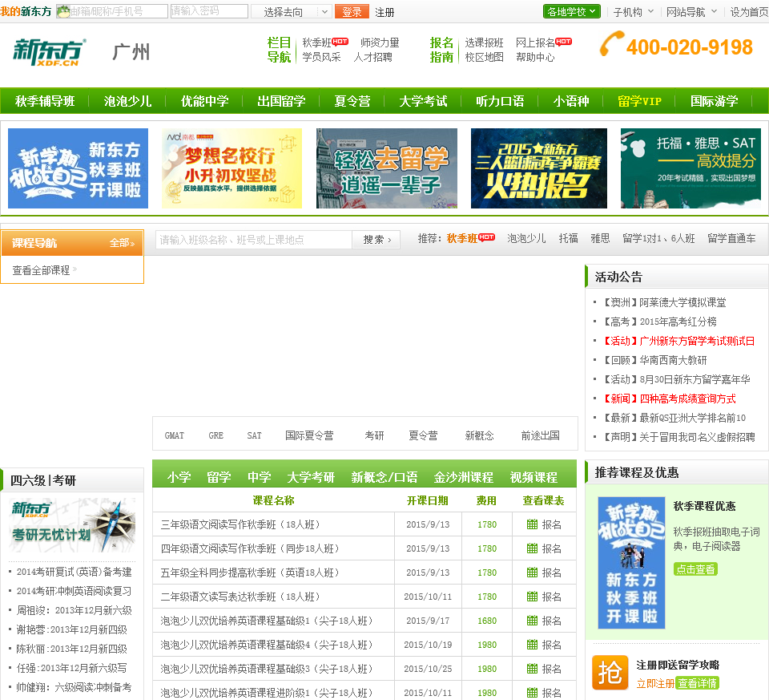Click the HOT badge next to 网上报名
Screen dimensions: 769x700
pos(563,42)
